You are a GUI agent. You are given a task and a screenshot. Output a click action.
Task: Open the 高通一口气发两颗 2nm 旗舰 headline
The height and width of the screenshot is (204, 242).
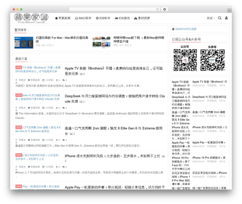(x=113, y=131)
